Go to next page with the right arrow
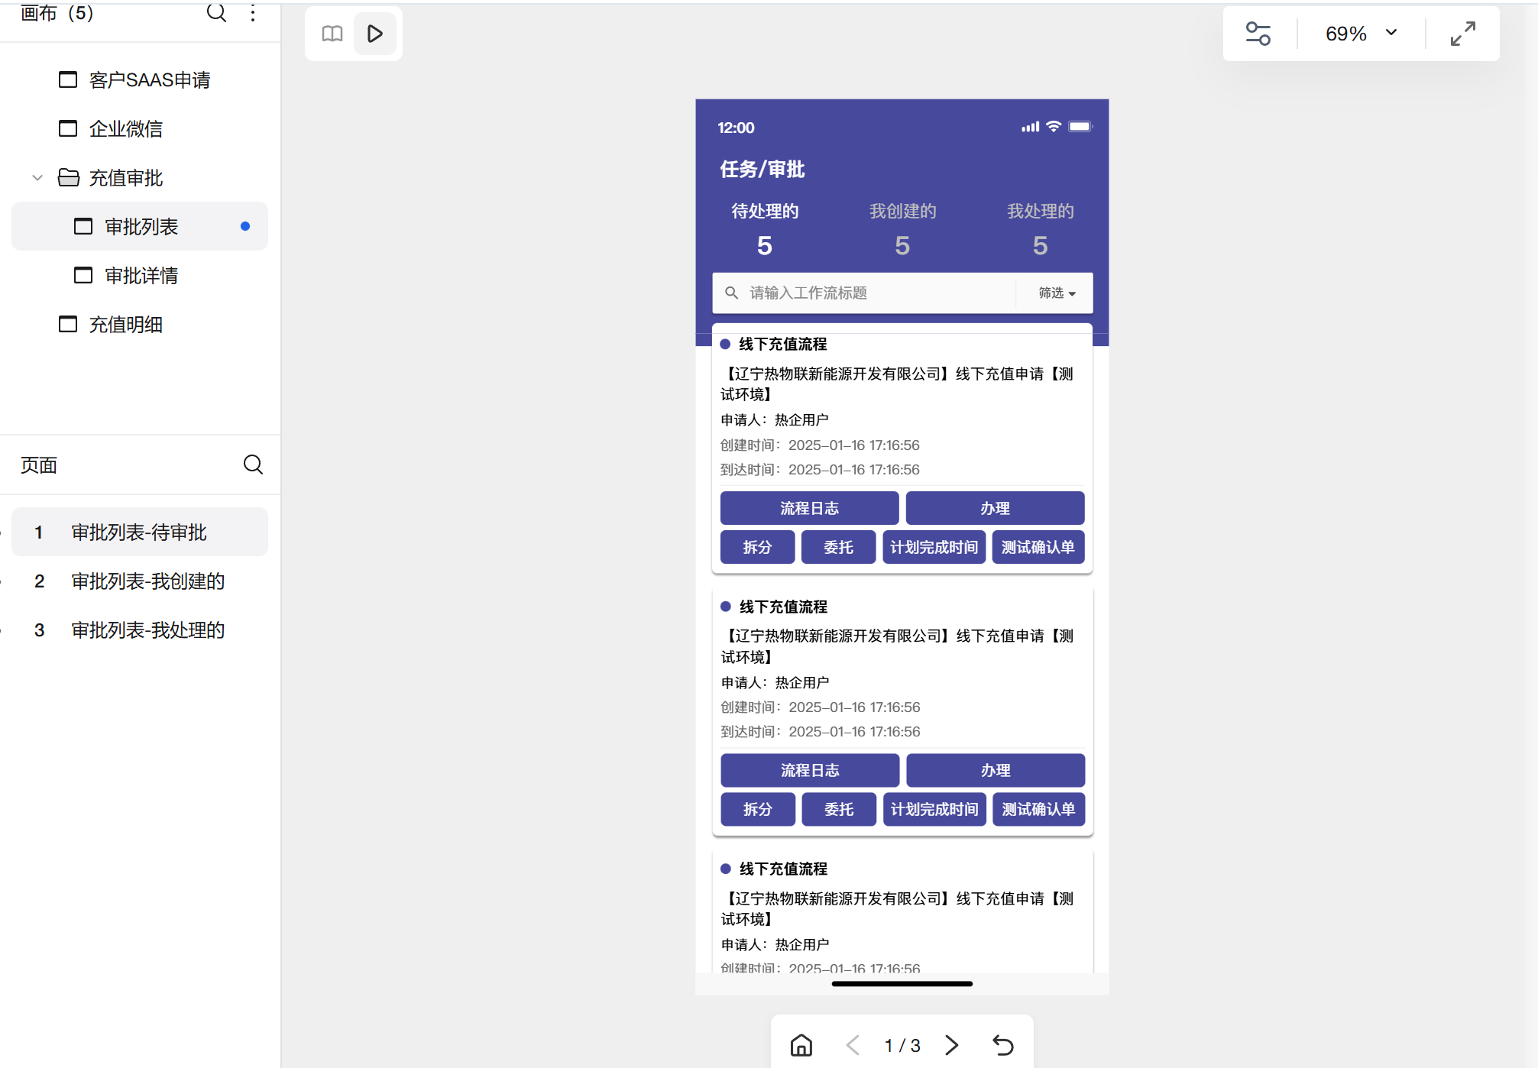This screenshot has height=1068, width=1538. click(x=951, y=1044)
